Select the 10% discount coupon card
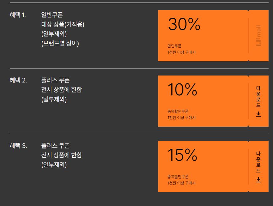Viewport: 273px width, 206px height. tap(213, 101)
